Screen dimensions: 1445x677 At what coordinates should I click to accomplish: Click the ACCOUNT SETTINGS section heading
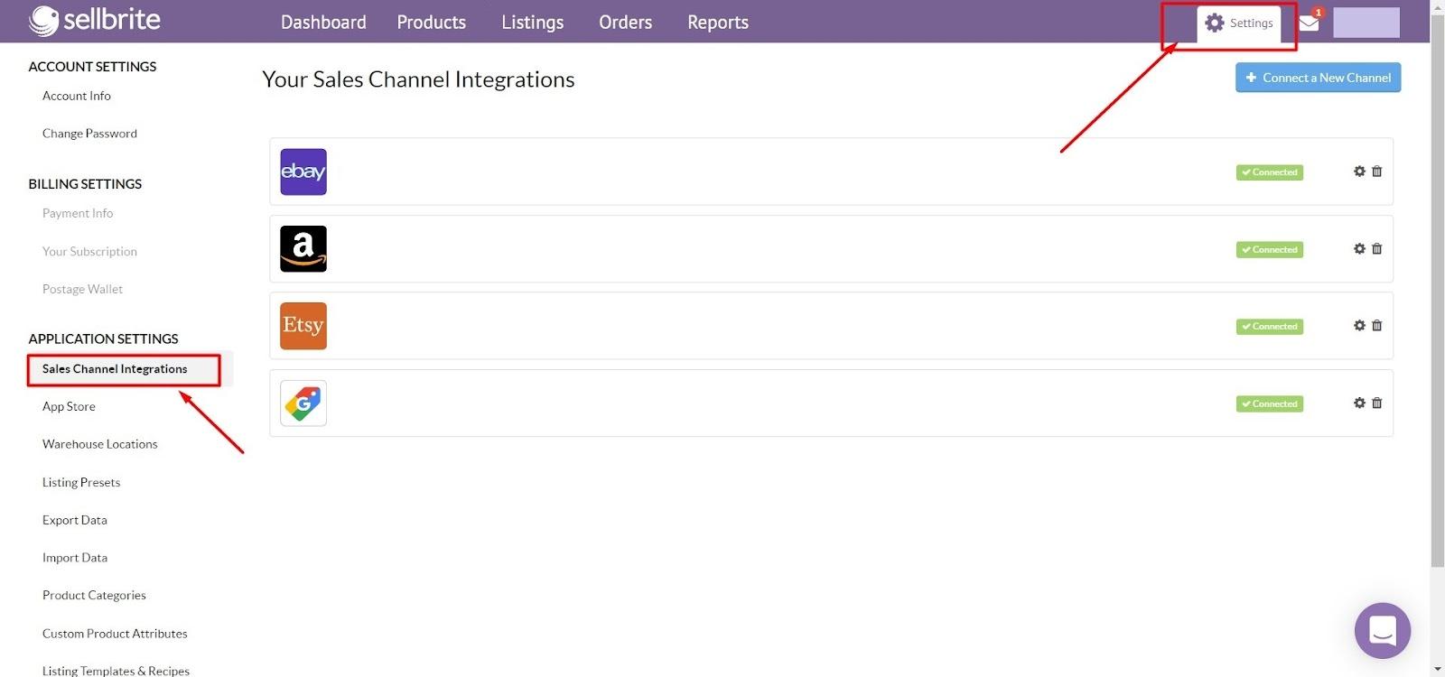[92, 67]
